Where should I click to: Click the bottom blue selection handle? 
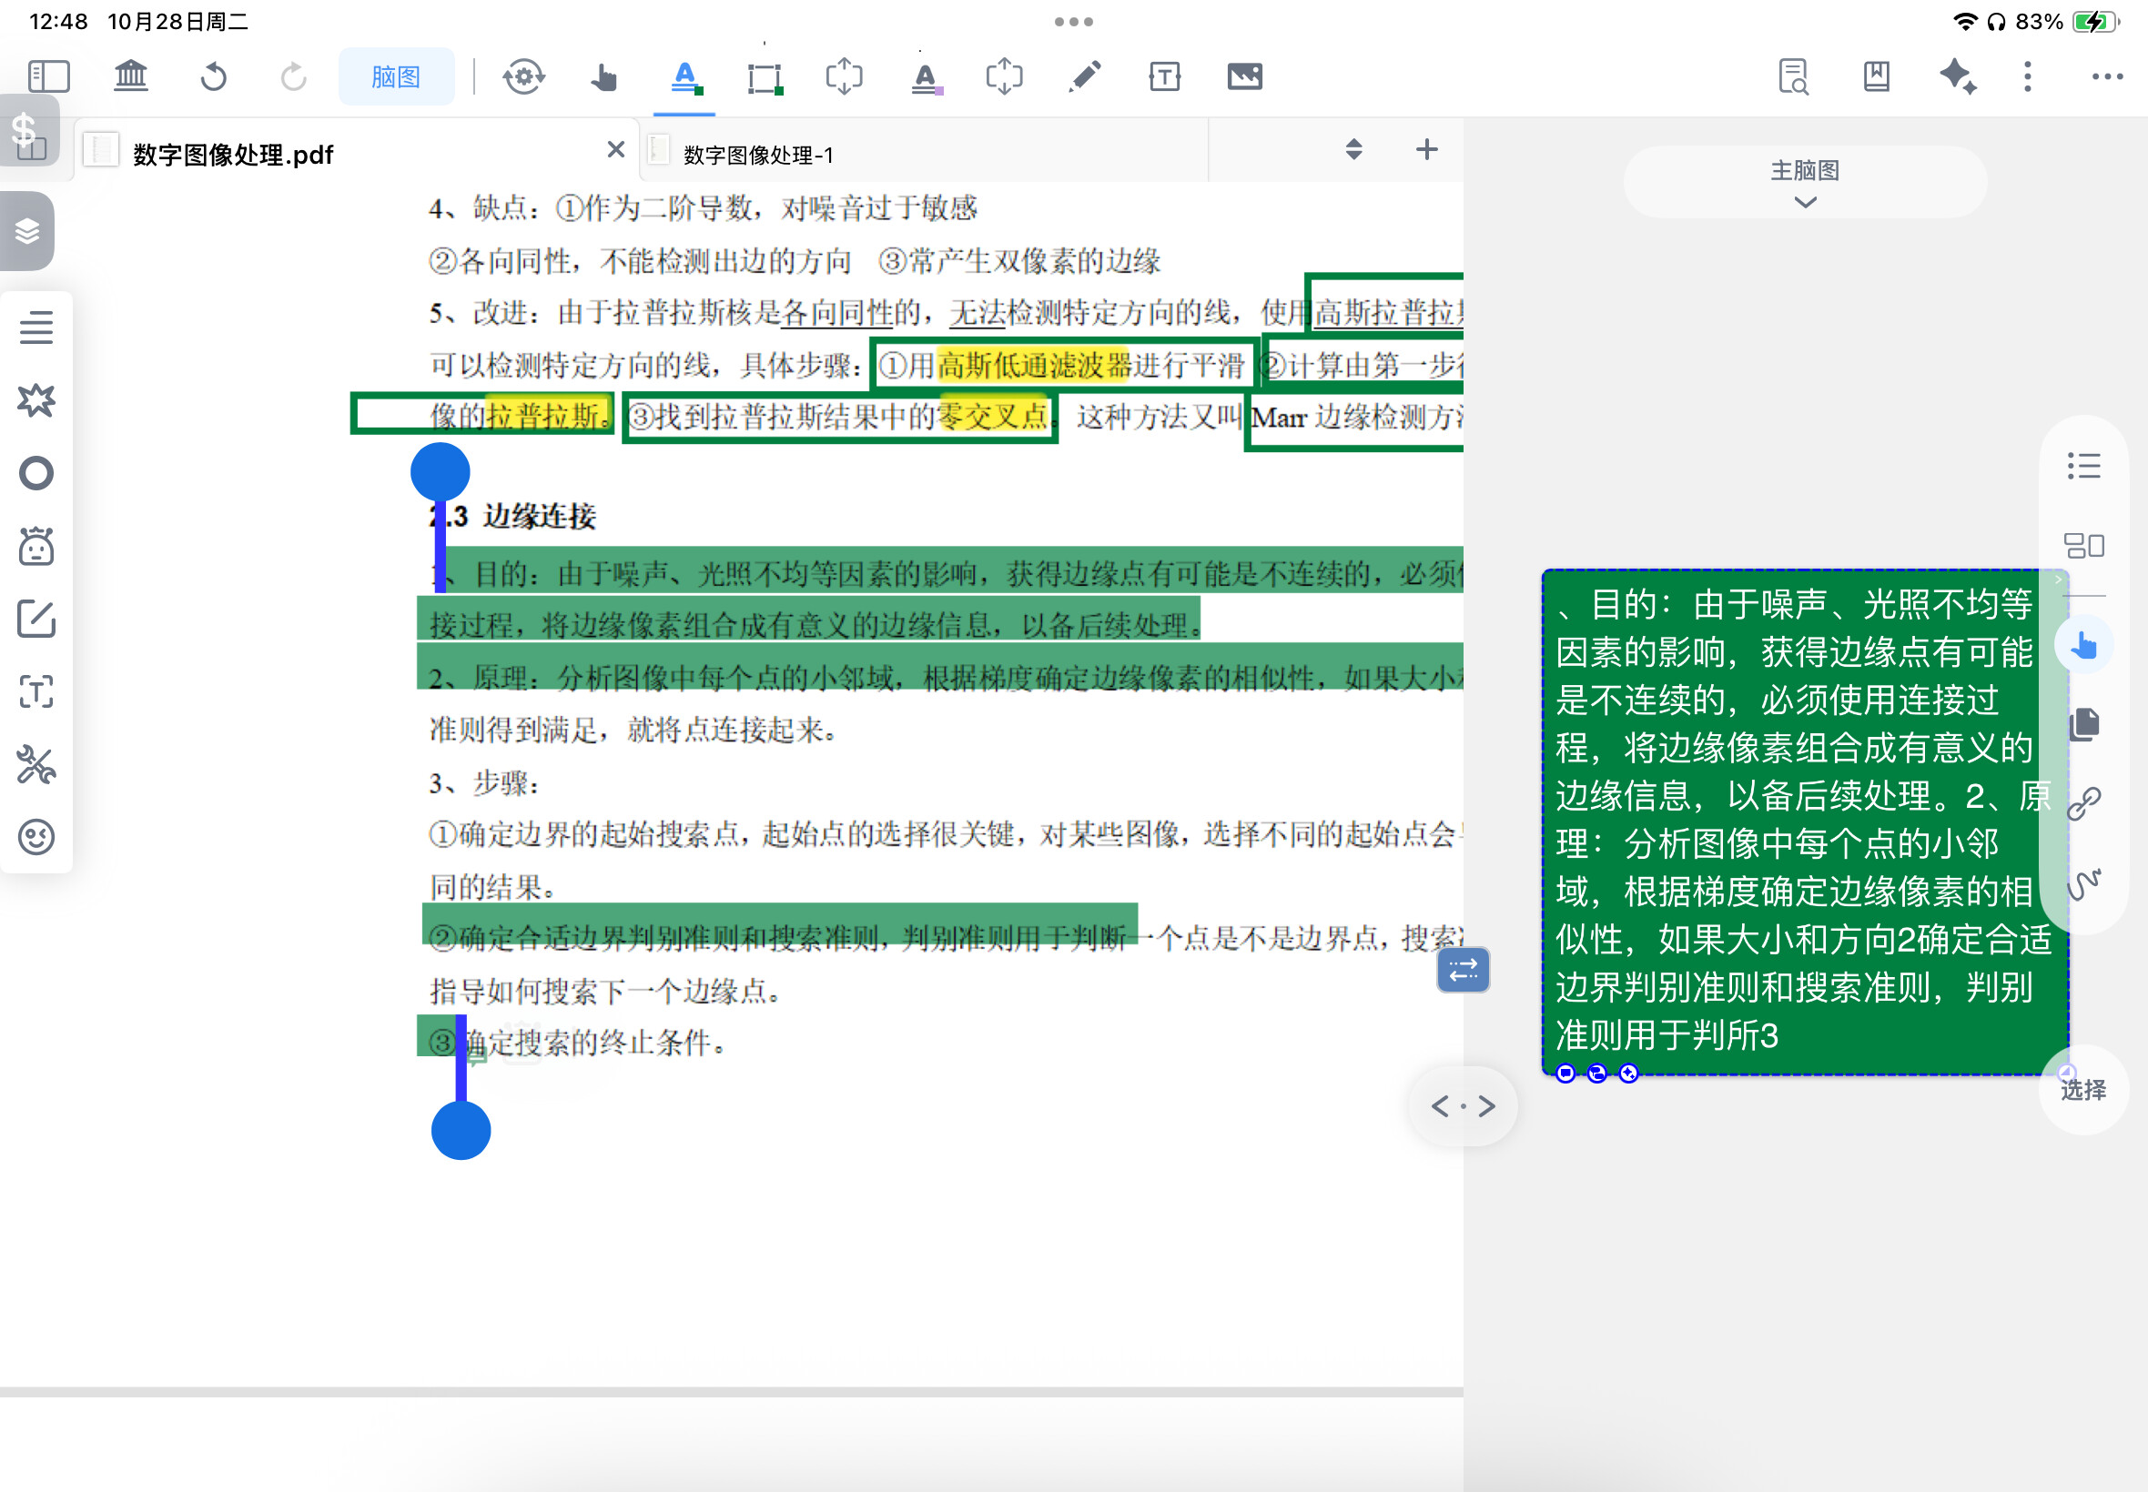[x=460, y=1130]
